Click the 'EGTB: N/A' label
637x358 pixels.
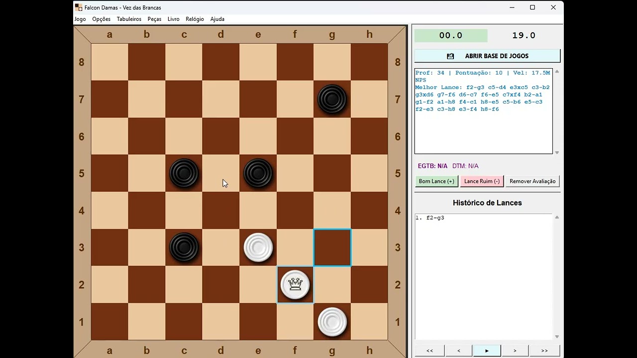[432, 166]
